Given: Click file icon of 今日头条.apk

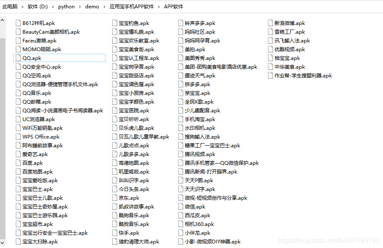Looking at the screenshot, I should [115, 189].
